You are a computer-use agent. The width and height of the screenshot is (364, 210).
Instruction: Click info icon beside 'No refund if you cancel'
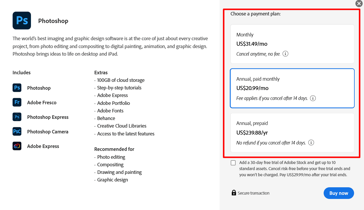tap(311, 143)
